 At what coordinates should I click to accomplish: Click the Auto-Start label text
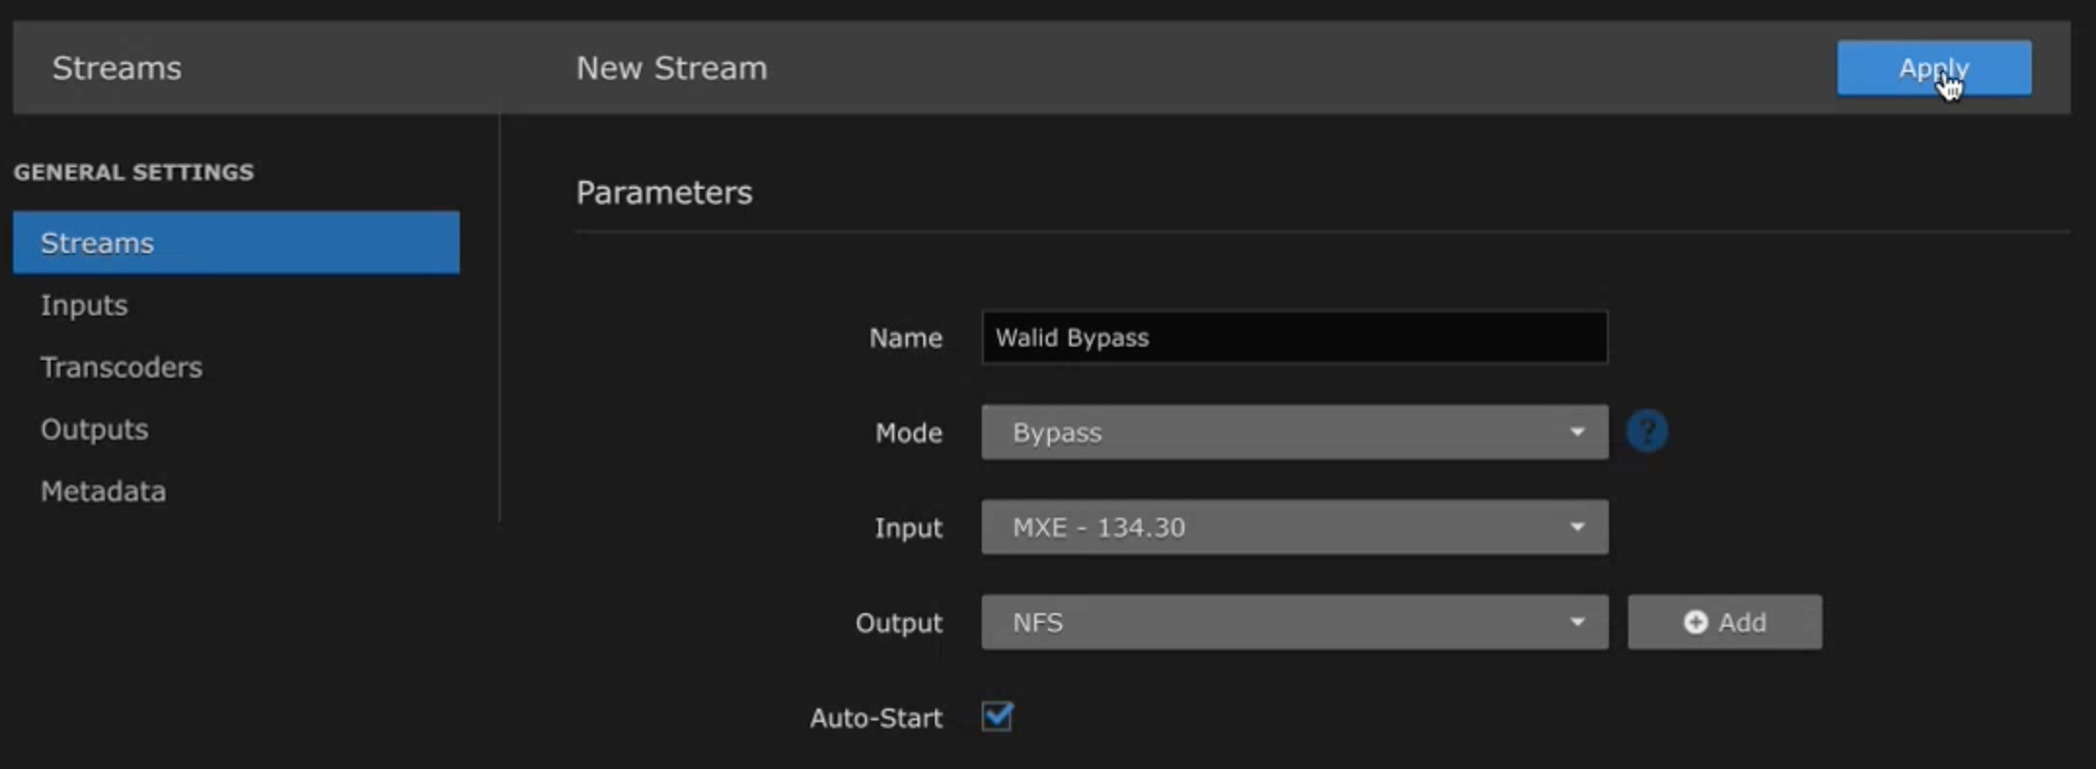pyautogui.click(x=876, y=718)
